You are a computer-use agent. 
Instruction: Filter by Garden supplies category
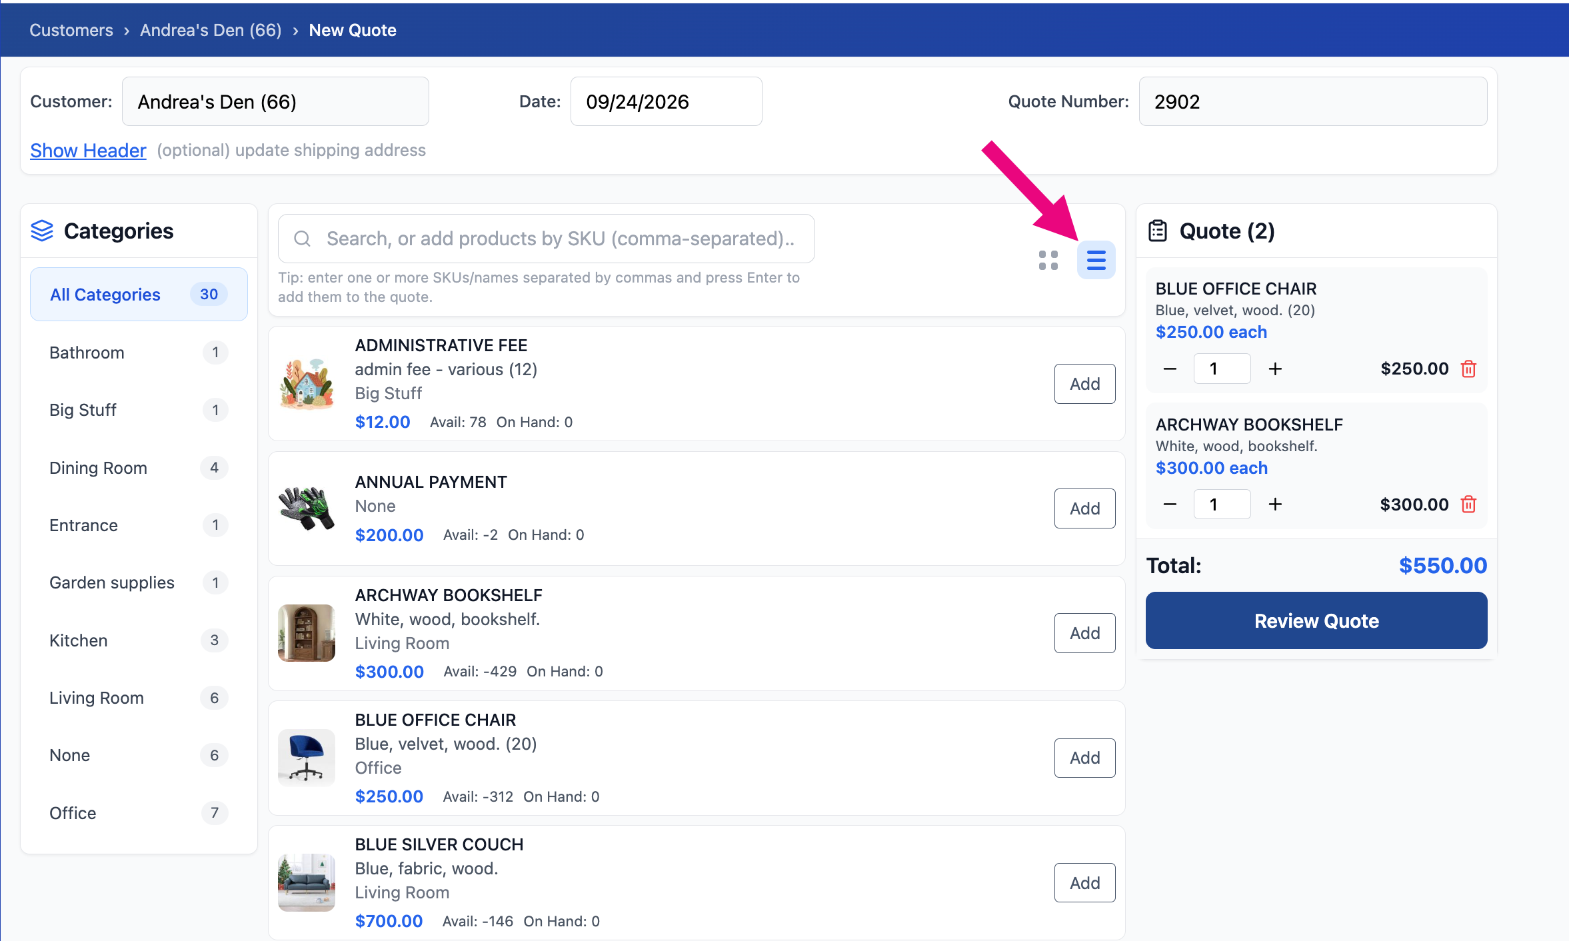point(139,582)
